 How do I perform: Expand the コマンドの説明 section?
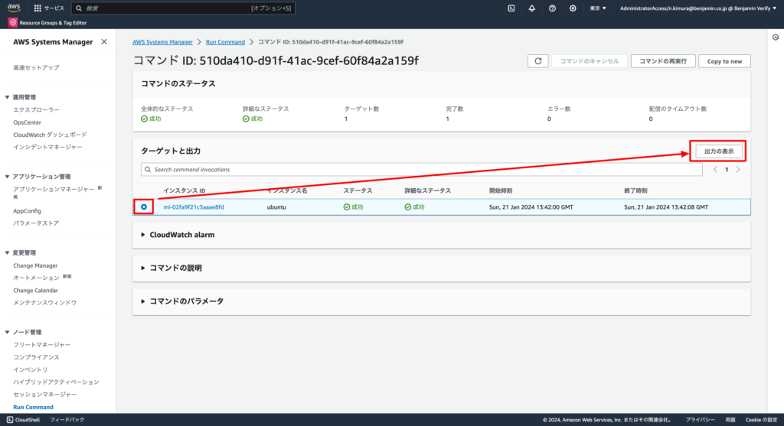click(171, 268)
